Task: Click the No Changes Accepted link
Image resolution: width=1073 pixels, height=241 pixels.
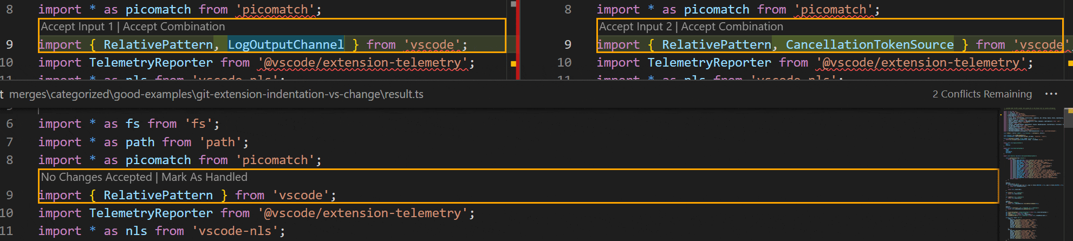Action: [x=96, y=177]
